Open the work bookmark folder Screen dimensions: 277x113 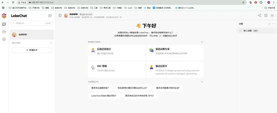click(x=128, y=8)
